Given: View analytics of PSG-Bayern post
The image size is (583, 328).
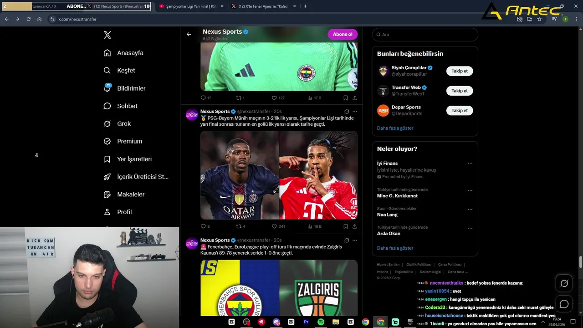Looking at the screenshot, I should point(314,226).
